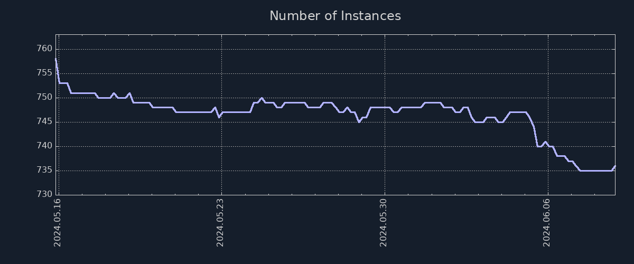Click the 760 label on the y-axis
Viewport: 634px width, 264px height.
(43, 49)
